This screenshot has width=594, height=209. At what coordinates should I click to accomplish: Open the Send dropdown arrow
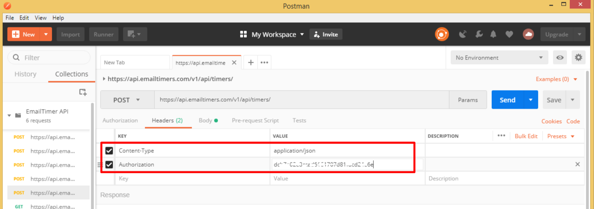pyautogui.click(x=531, y=100)
